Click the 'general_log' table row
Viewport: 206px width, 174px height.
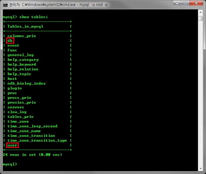(37, 55)
